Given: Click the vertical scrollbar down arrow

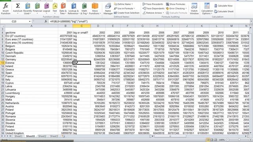Looking at the screenshot, I should click(x=251, y=133).
